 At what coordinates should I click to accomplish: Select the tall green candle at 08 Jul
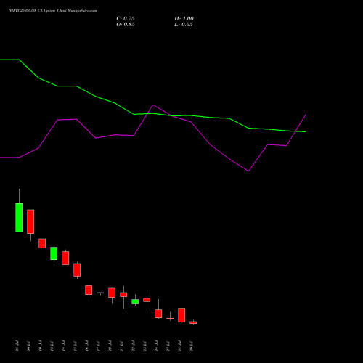[19, 218]
